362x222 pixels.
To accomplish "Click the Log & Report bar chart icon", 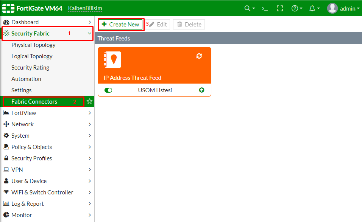I will [x=6, y=203].
